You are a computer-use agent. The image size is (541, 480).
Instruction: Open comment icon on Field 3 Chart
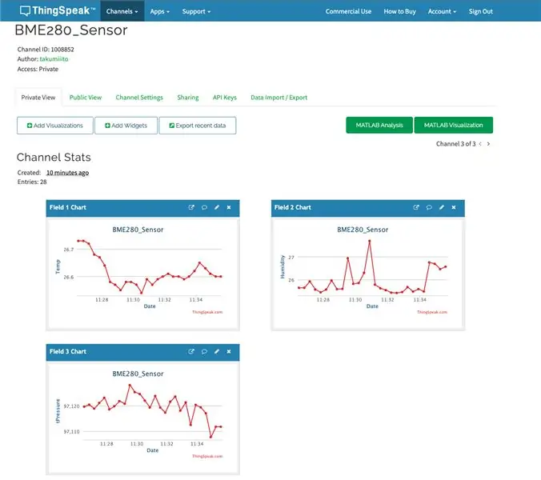pos(204,351)
